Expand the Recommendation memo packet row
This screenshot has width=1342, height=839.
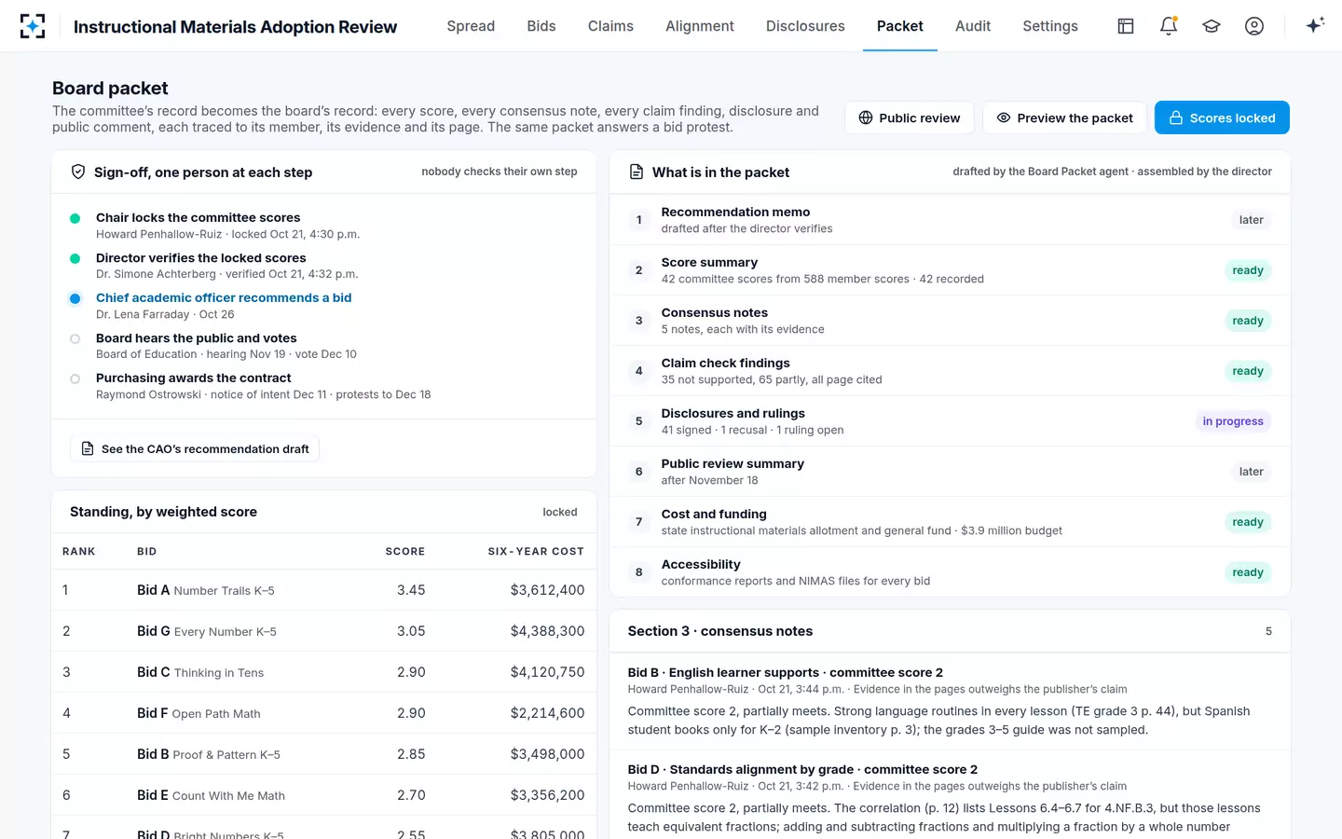[x=950, y=220]
